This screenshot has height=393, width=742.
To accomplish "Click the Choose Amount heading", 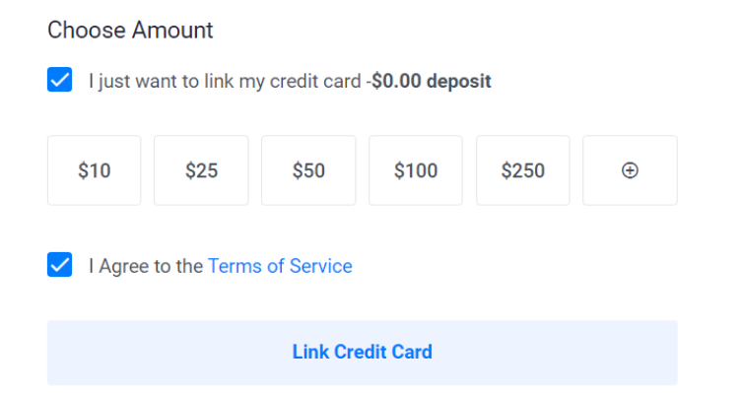I will [x=130, y=31].
